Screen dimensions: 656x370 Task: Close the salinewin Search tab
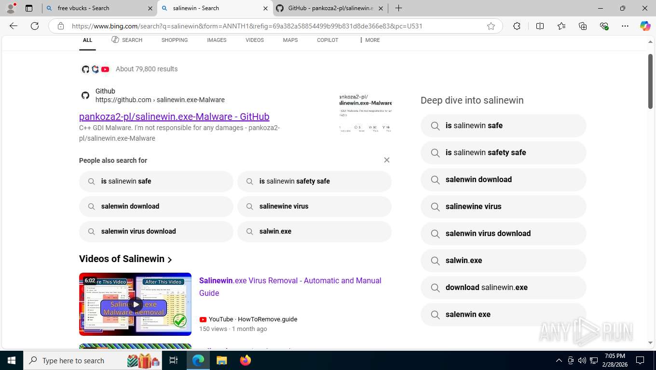(x=266, y=8)
